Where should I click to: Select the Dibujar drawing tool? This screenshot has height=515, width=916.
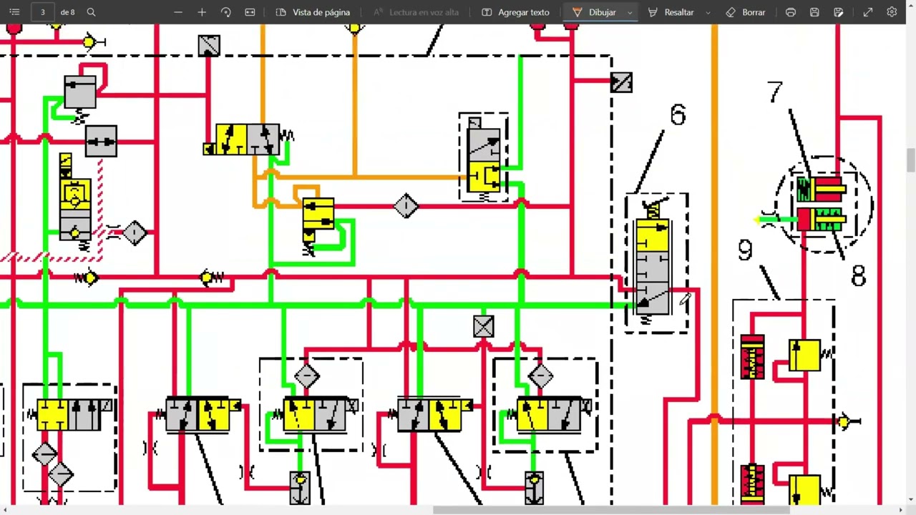pos(595,12)
